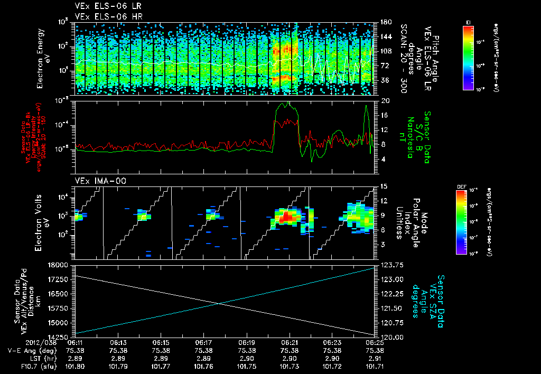Click the 06:15 time tick label
The width and height of the screenshot is (541, 374).
[161, 343]
